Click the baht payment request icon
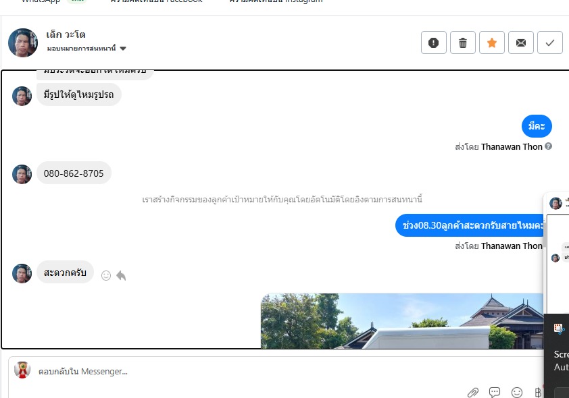This screenshot has height=398, width=569. [x=538, y=392]
